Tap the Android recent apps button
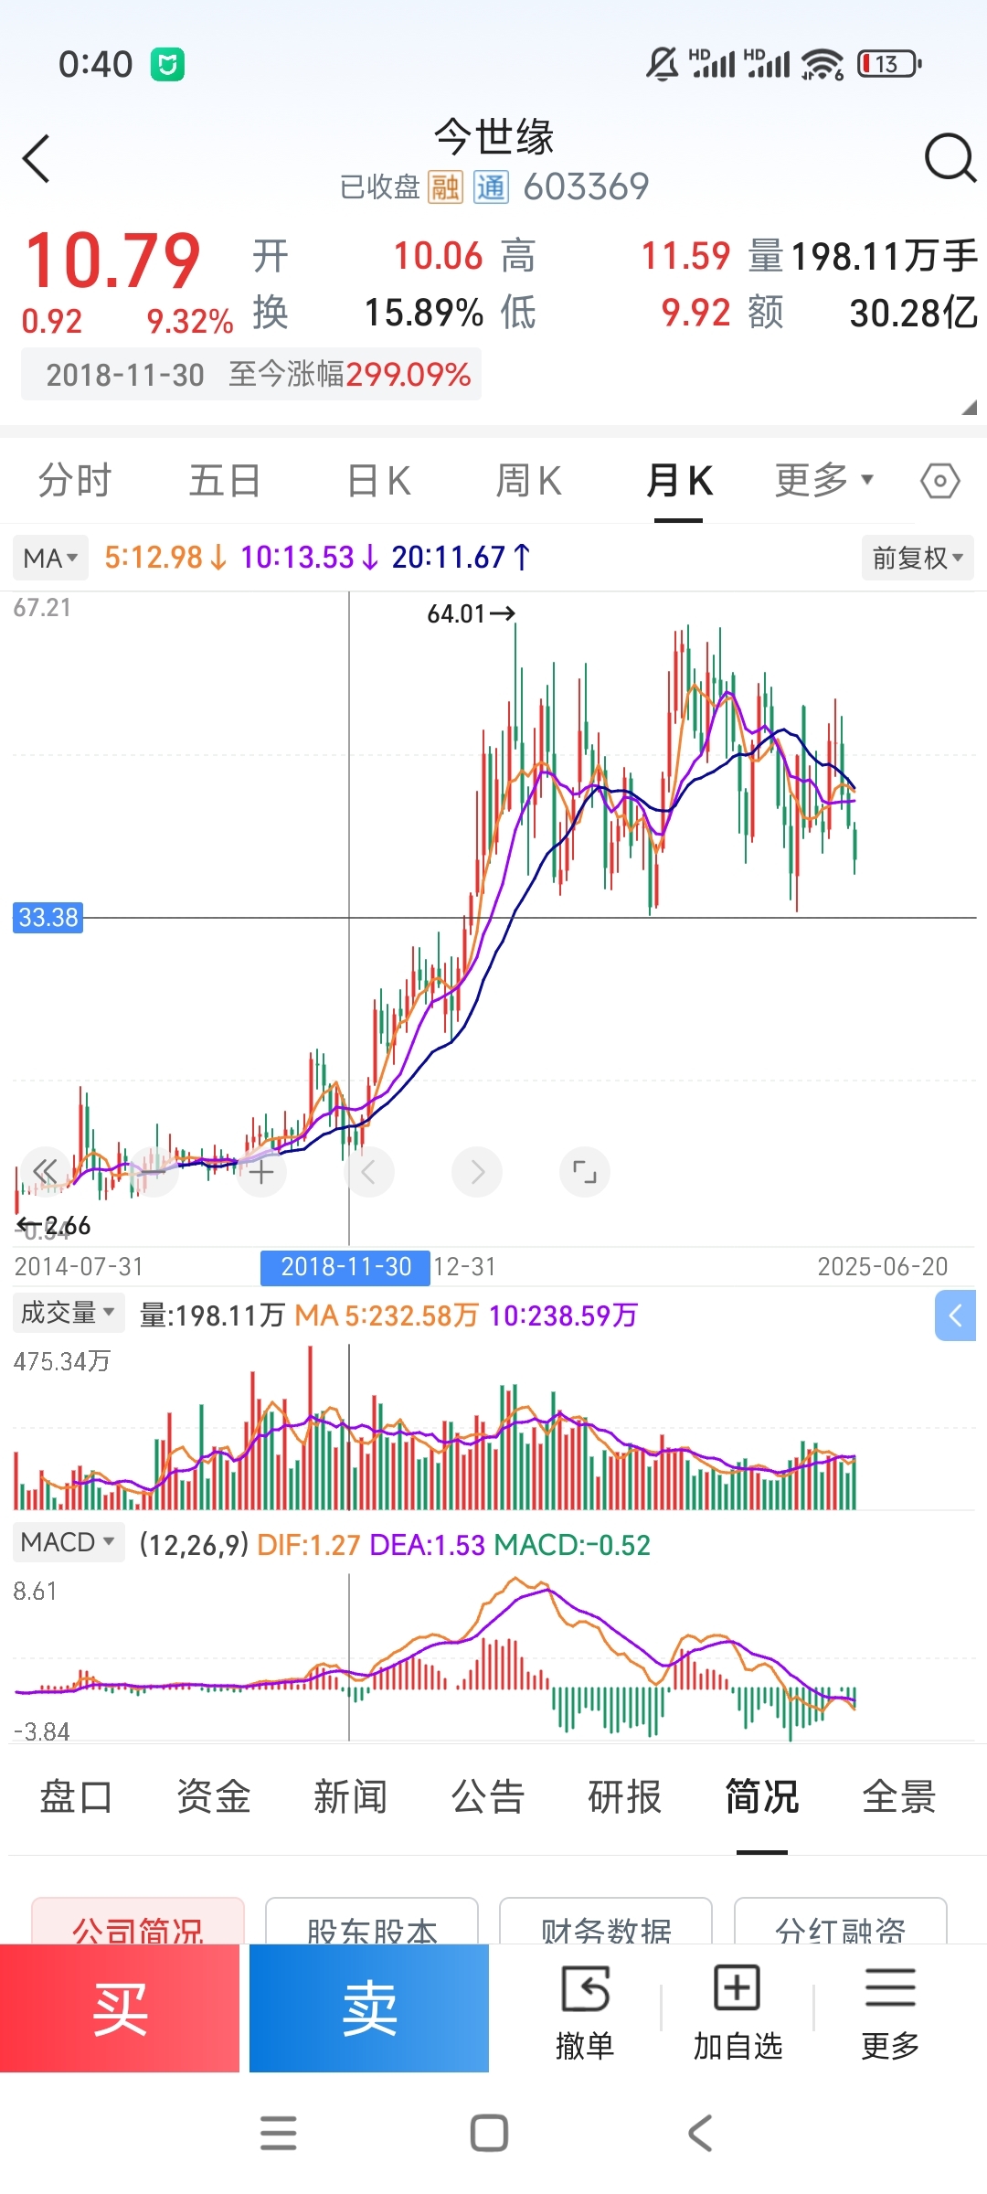The width and height of the screenshot is (987, 2194). point(279,2133)
